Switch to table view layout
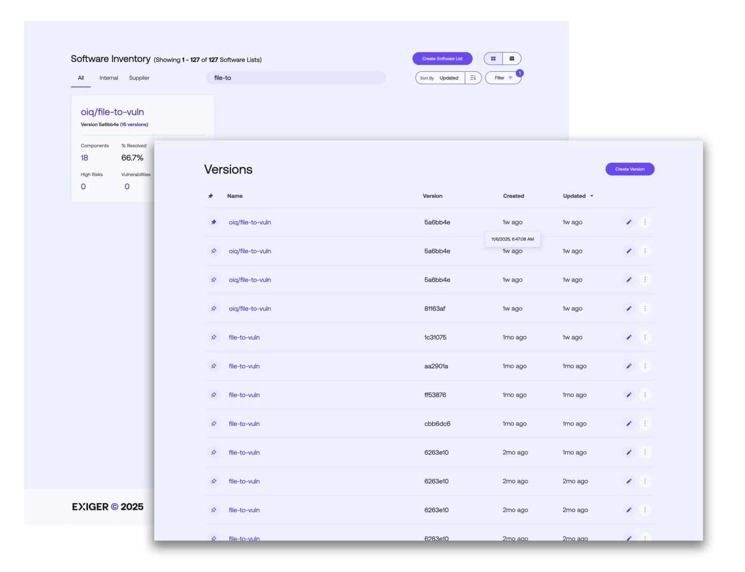This screenshot has height=572, width=745. pos(512,58)
